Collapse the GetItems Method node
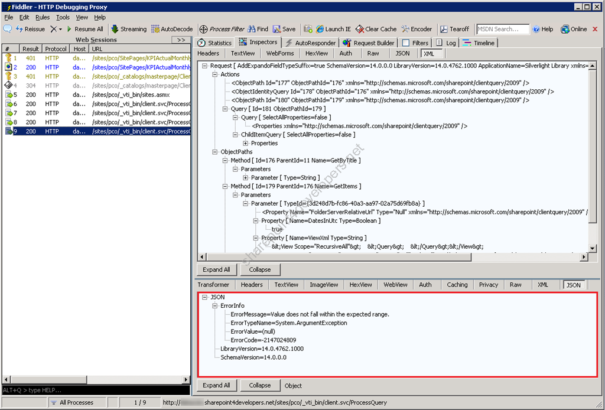This screenshot has height=410, width=605. [225, 186]
